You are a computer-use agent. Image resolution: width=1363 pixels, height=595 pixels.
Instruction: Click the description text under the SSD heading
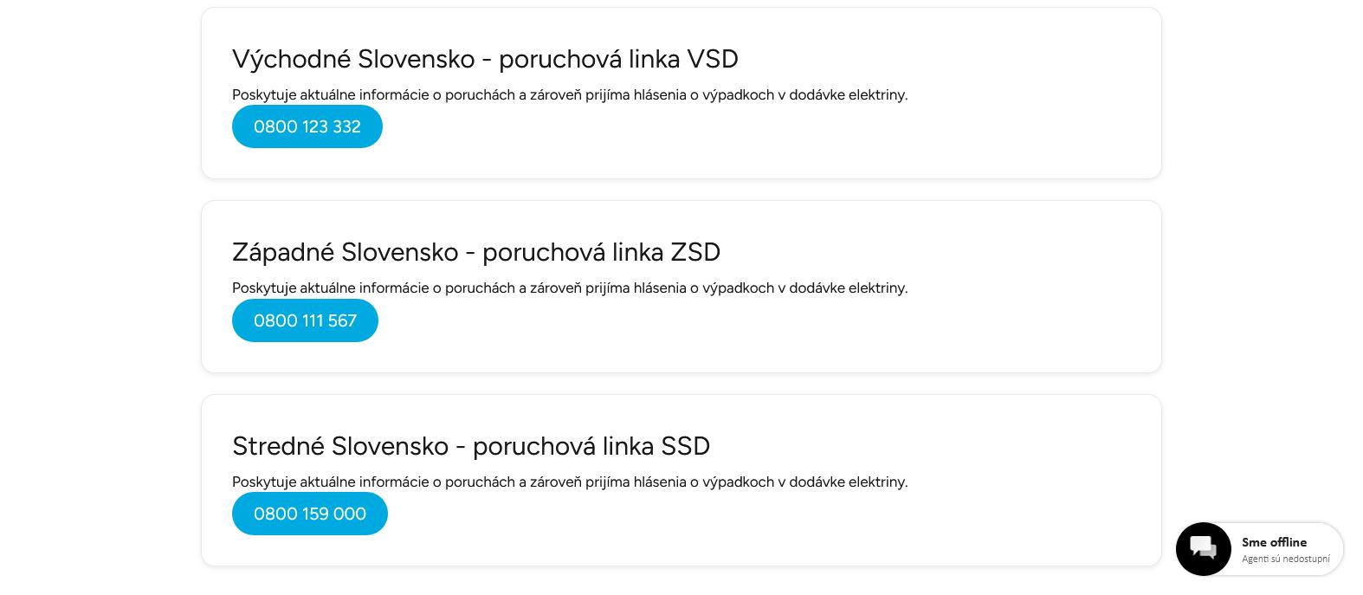click(x=569, y=482)
